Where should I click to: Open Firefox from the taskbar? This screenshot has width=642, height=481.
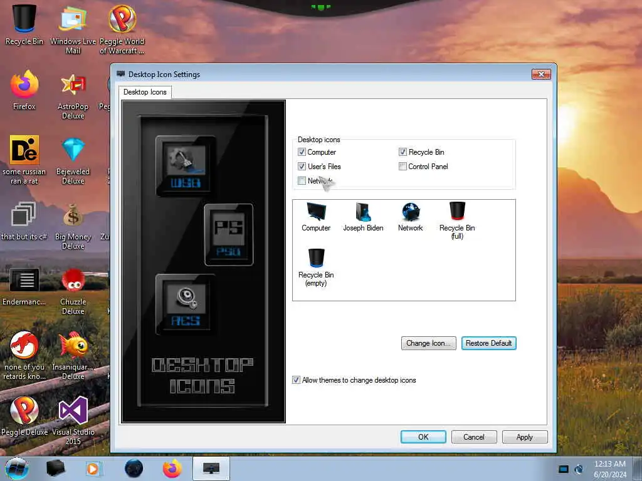click(x=172, y=468)
